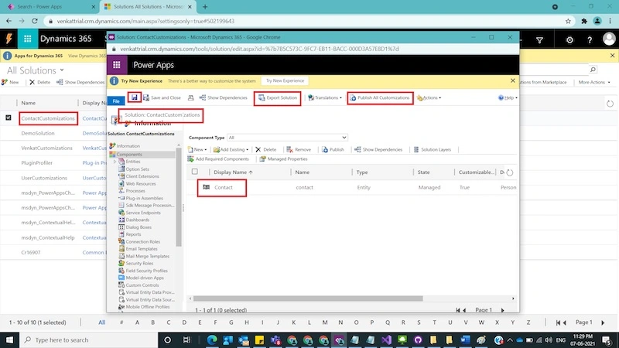Select Custom Controls in the tree

tap(139, 285)
